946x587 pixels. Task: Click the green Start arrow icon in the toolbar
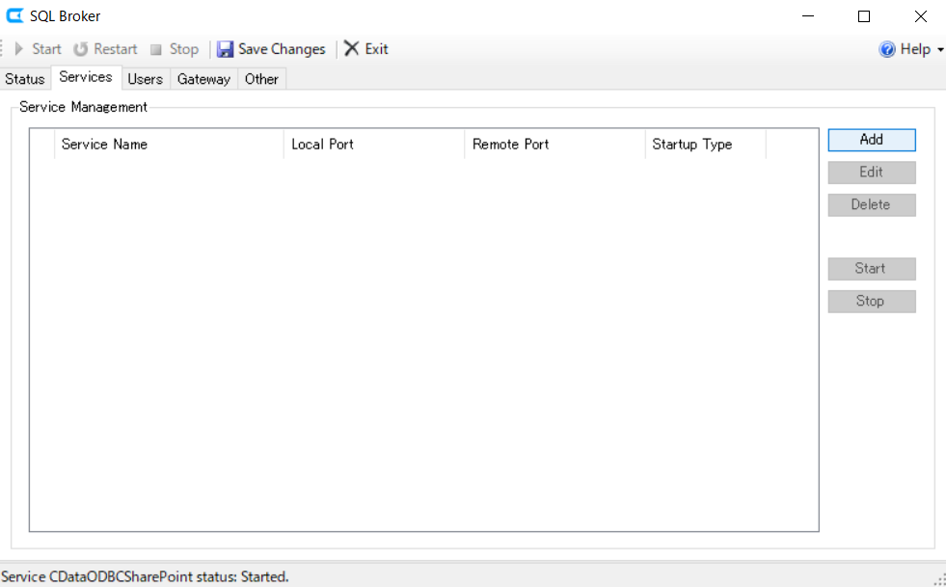point(21,48)
